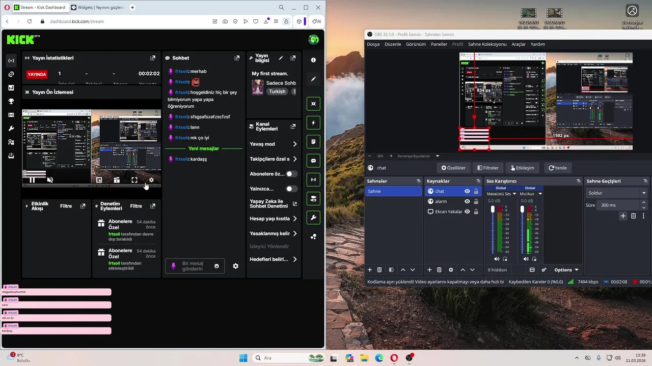Image resolution: width=652 pixels, height=366 pixels.
Task: Open the achievements trophy icon in Kick sidebar
Action: (x=11, y=101)
